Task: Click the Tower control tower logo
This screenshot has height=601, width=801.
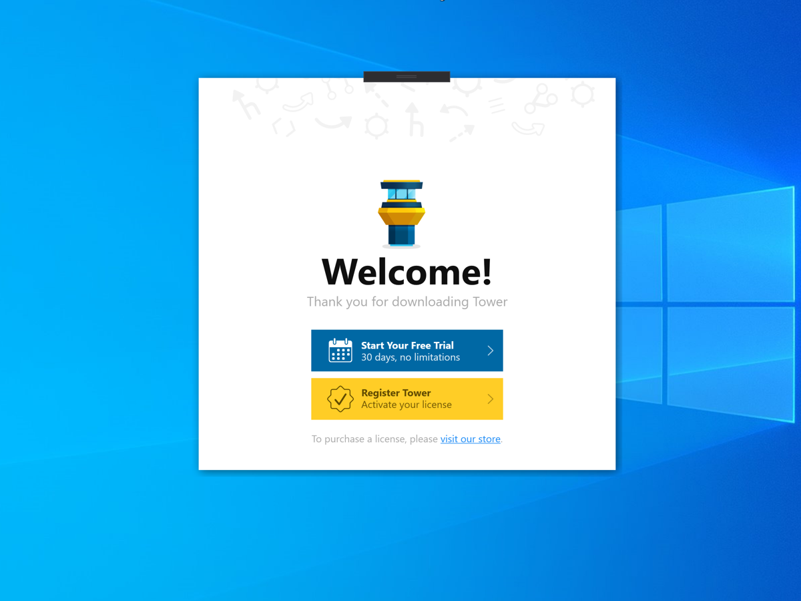Action: click(401, 213)
